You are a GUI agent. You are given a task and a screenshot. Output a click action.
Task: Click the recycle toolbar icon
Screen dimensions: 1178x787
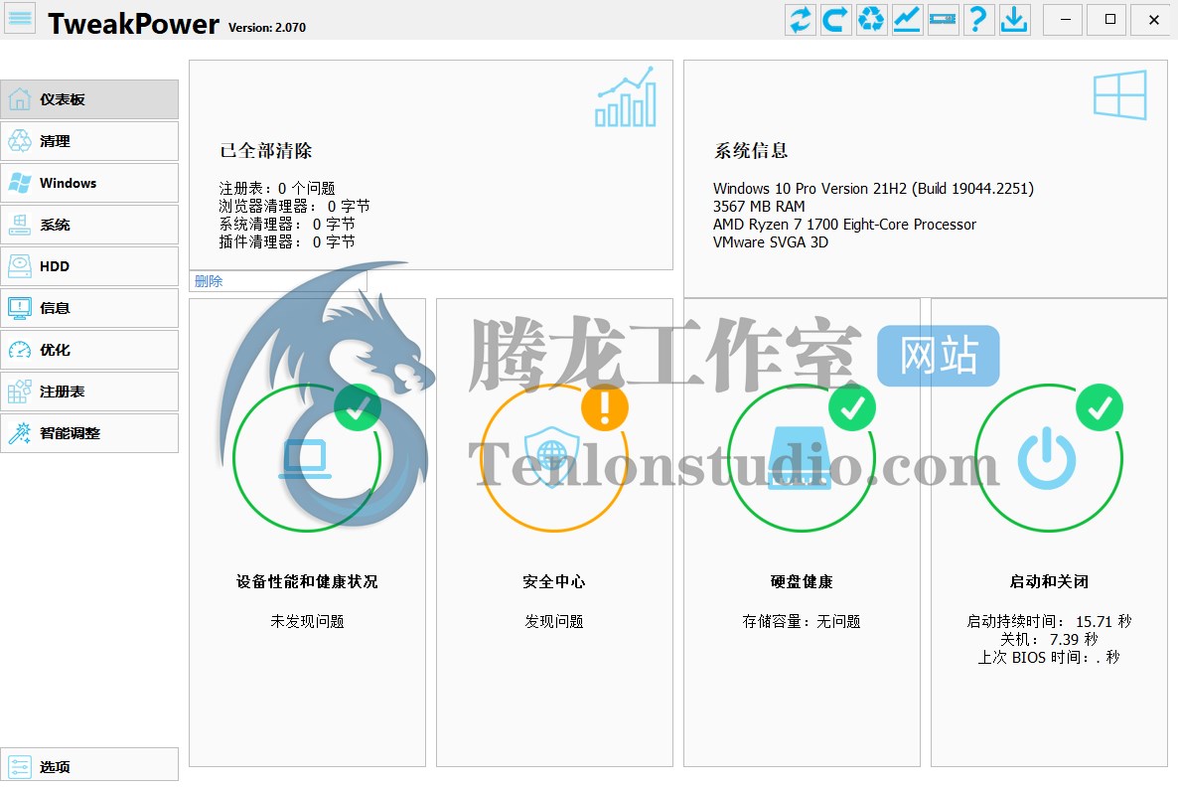[x=871, y=20]
